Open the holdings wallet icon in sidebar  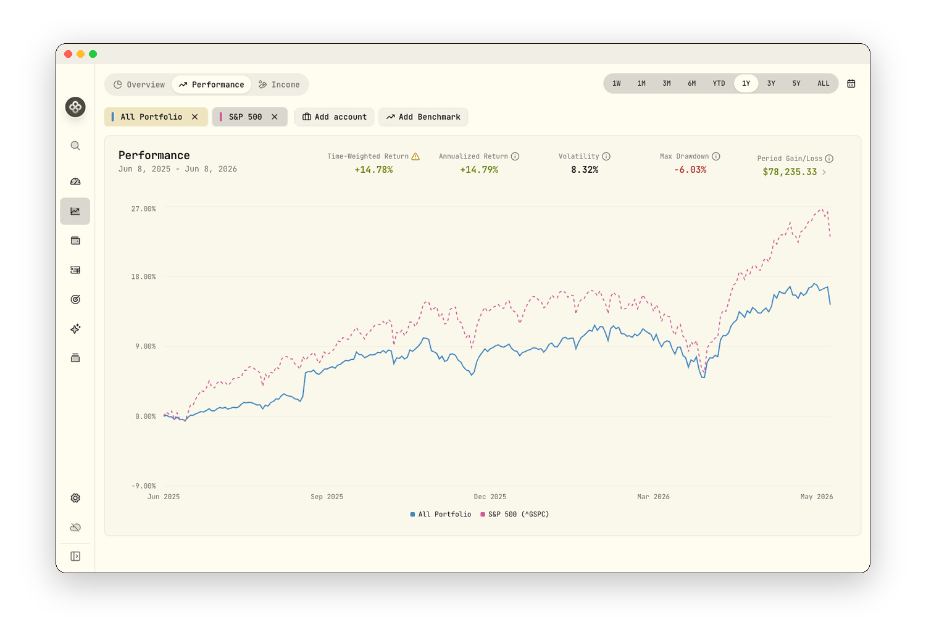coord(75,241)
